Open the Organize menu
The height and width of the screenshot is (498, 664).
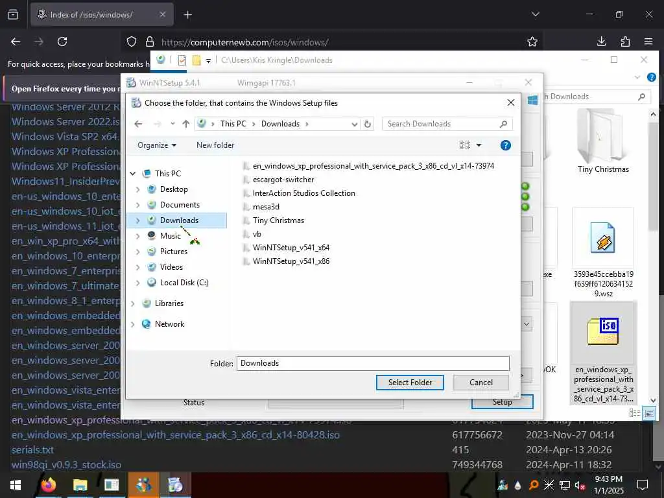(x=157, y=145)
